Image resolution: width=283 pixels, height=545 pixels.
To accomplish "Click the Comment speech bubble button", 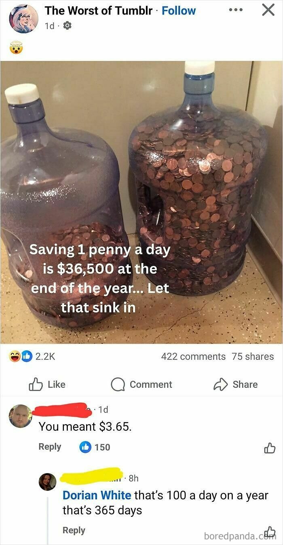I will pyautogui.click(x=142, y=384).
